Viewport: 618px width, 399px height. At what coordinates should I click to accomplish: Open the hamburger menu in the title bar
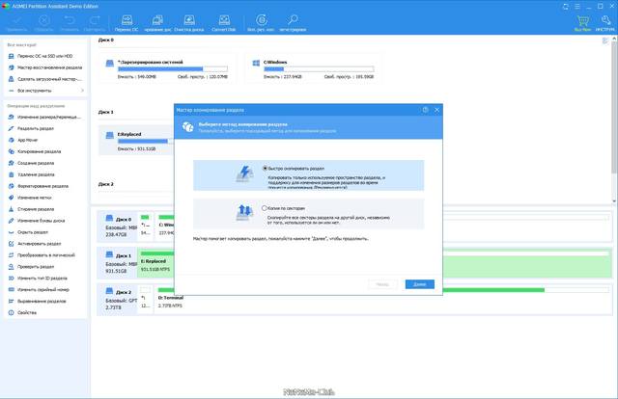coord(577,7)
